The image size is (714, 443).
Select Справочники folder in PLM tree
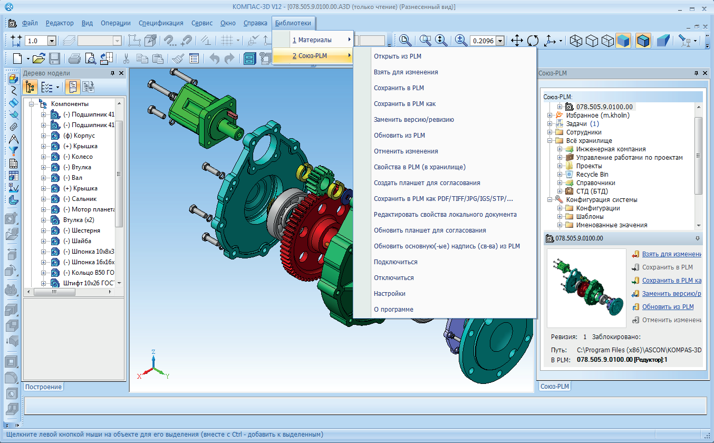coord(595,183)
